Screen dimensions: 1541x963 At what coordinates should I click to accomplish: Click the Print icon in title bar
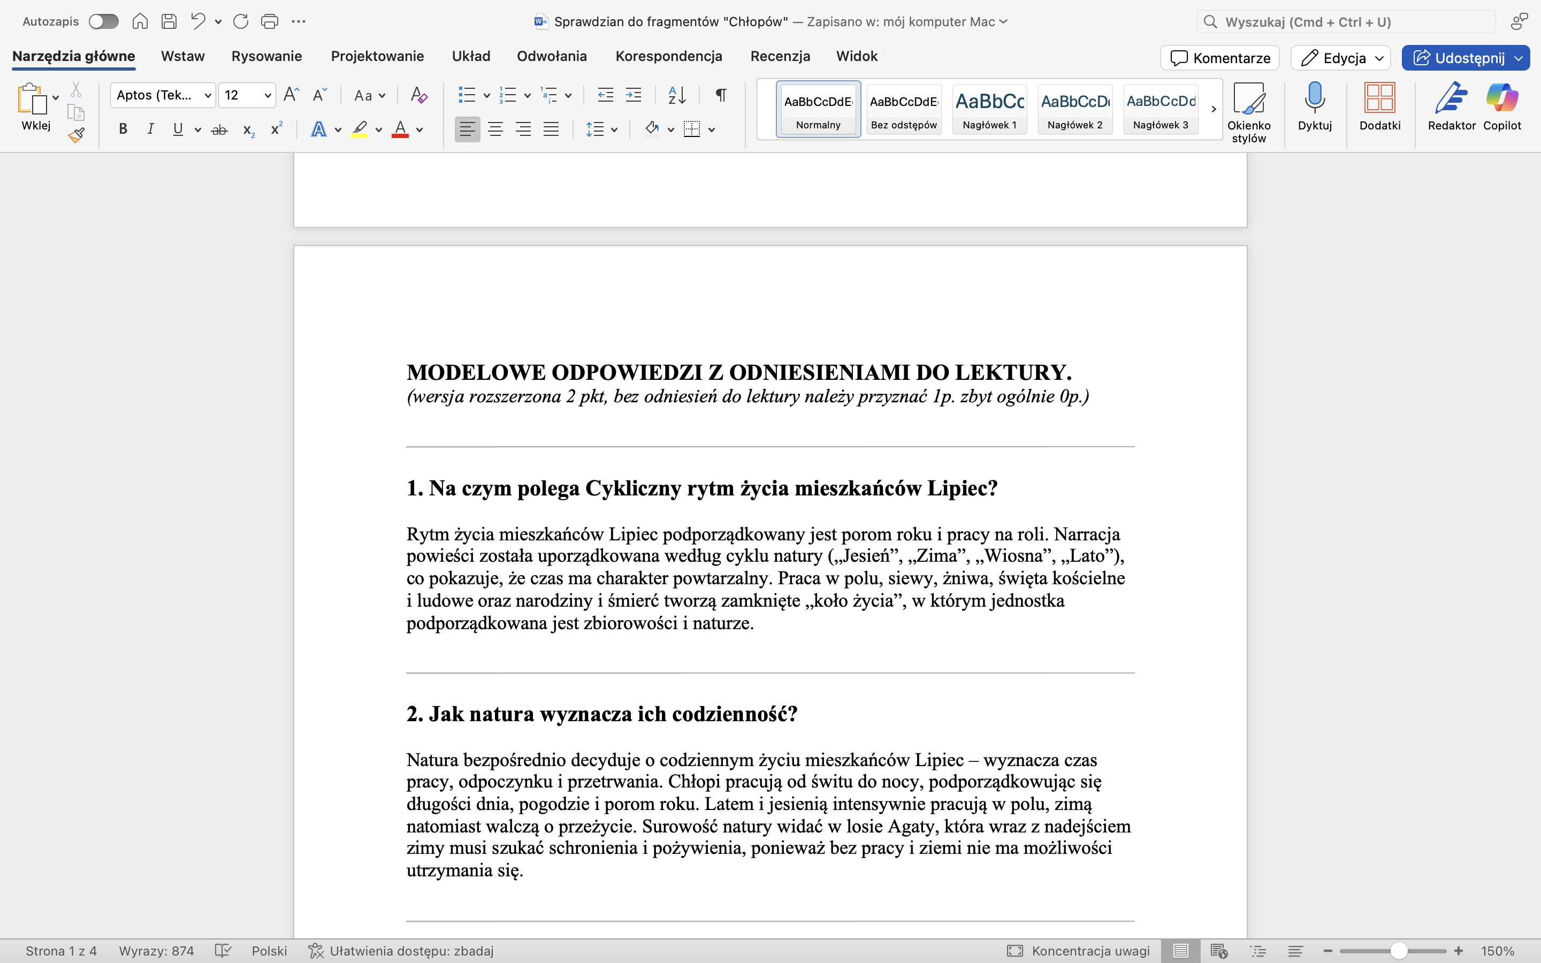tap(269, 21)
